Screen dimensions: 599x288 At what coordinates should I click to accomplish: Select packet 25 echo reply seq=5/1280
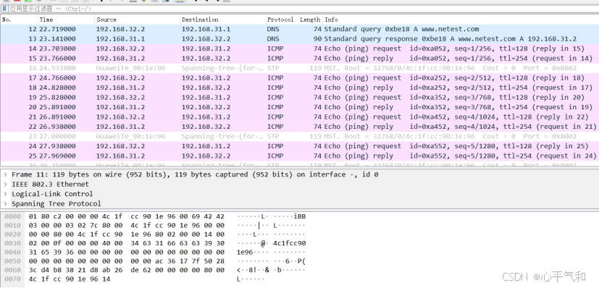(300, 156)
